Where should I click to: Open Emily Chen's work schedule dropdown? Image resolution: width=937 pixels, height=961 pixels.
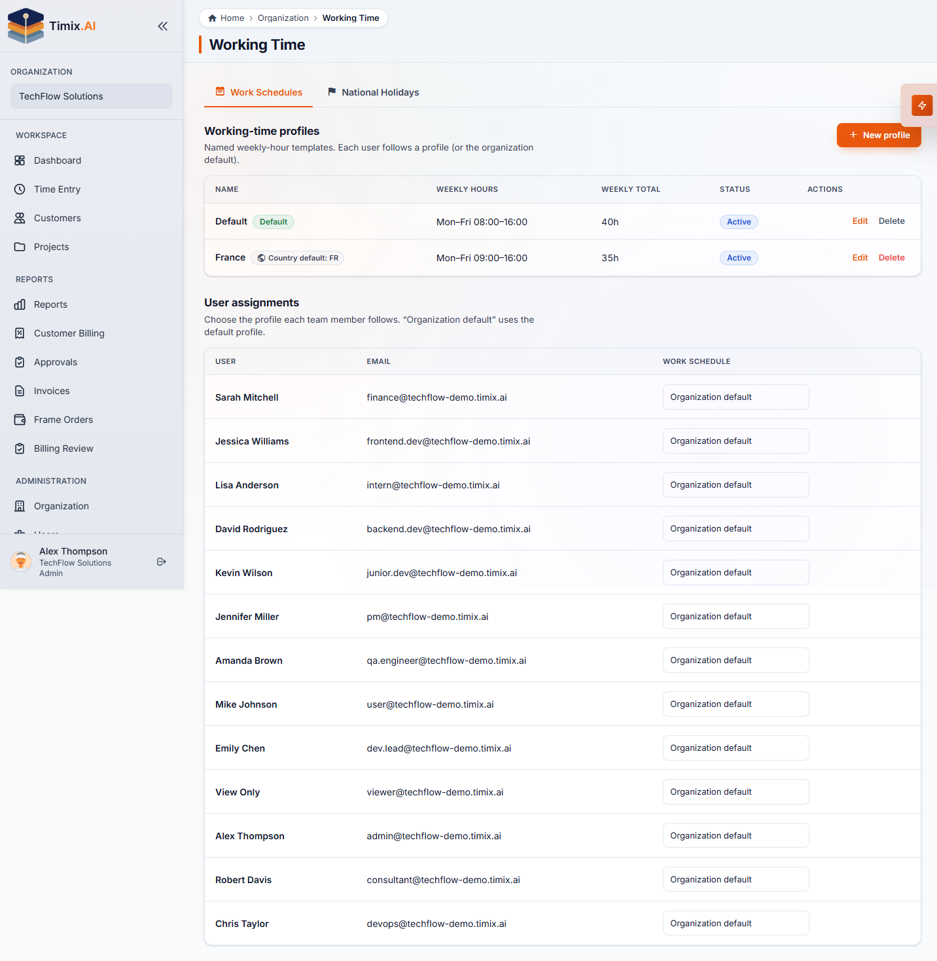(736, 748)
